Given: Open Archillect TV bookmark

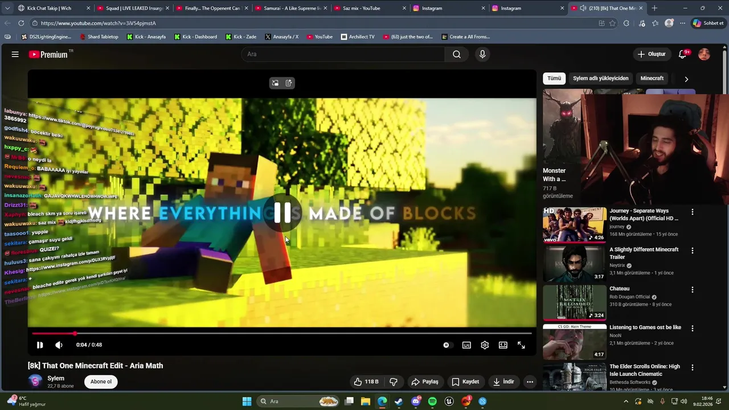Looking at the screenshot, I should [x=358, y=36].
